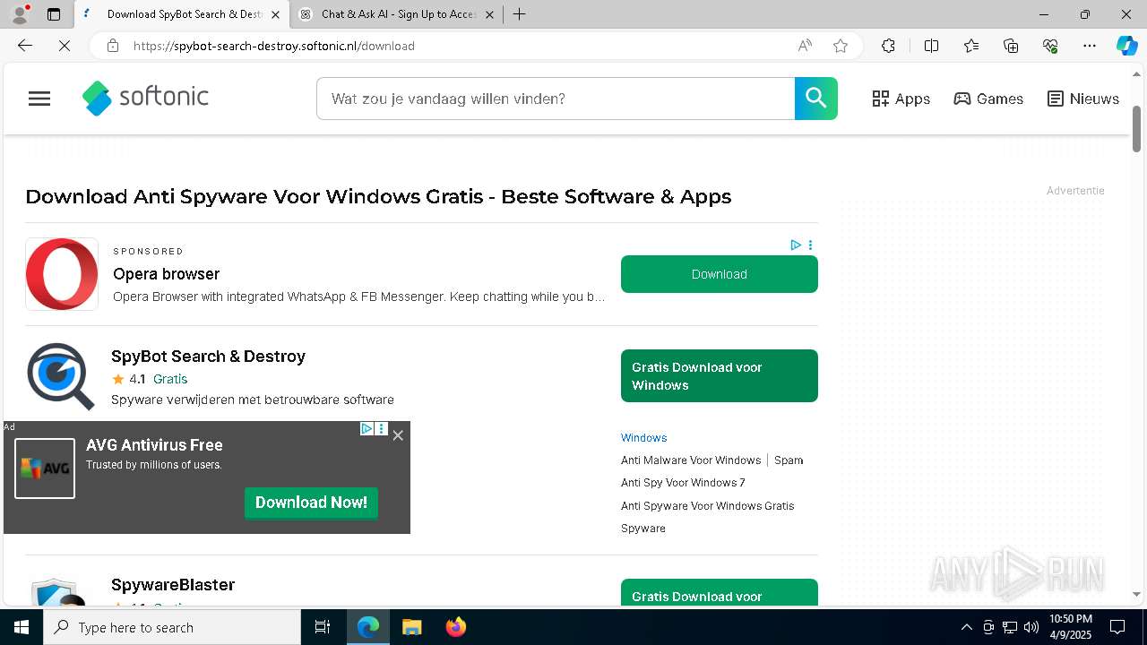Open Edge Settings and more menu
The height and width of the screenshot is (645, 1147).
[x=1090, y=46]
